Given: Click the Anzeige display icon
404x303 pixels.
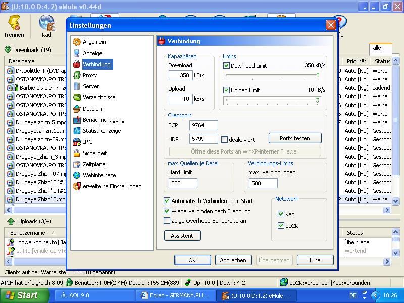Looking at the screenshot, I should pos(77,53).
